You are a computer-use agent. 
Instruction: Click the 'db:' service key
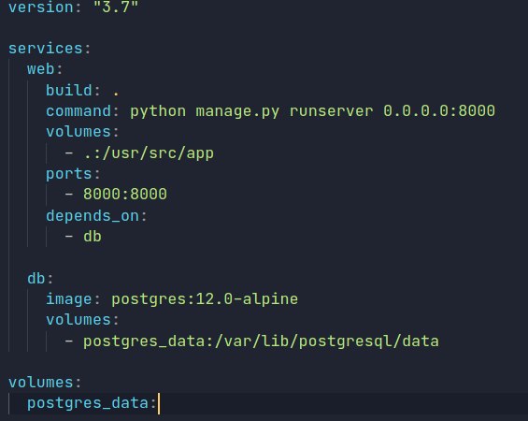[40, 279]
